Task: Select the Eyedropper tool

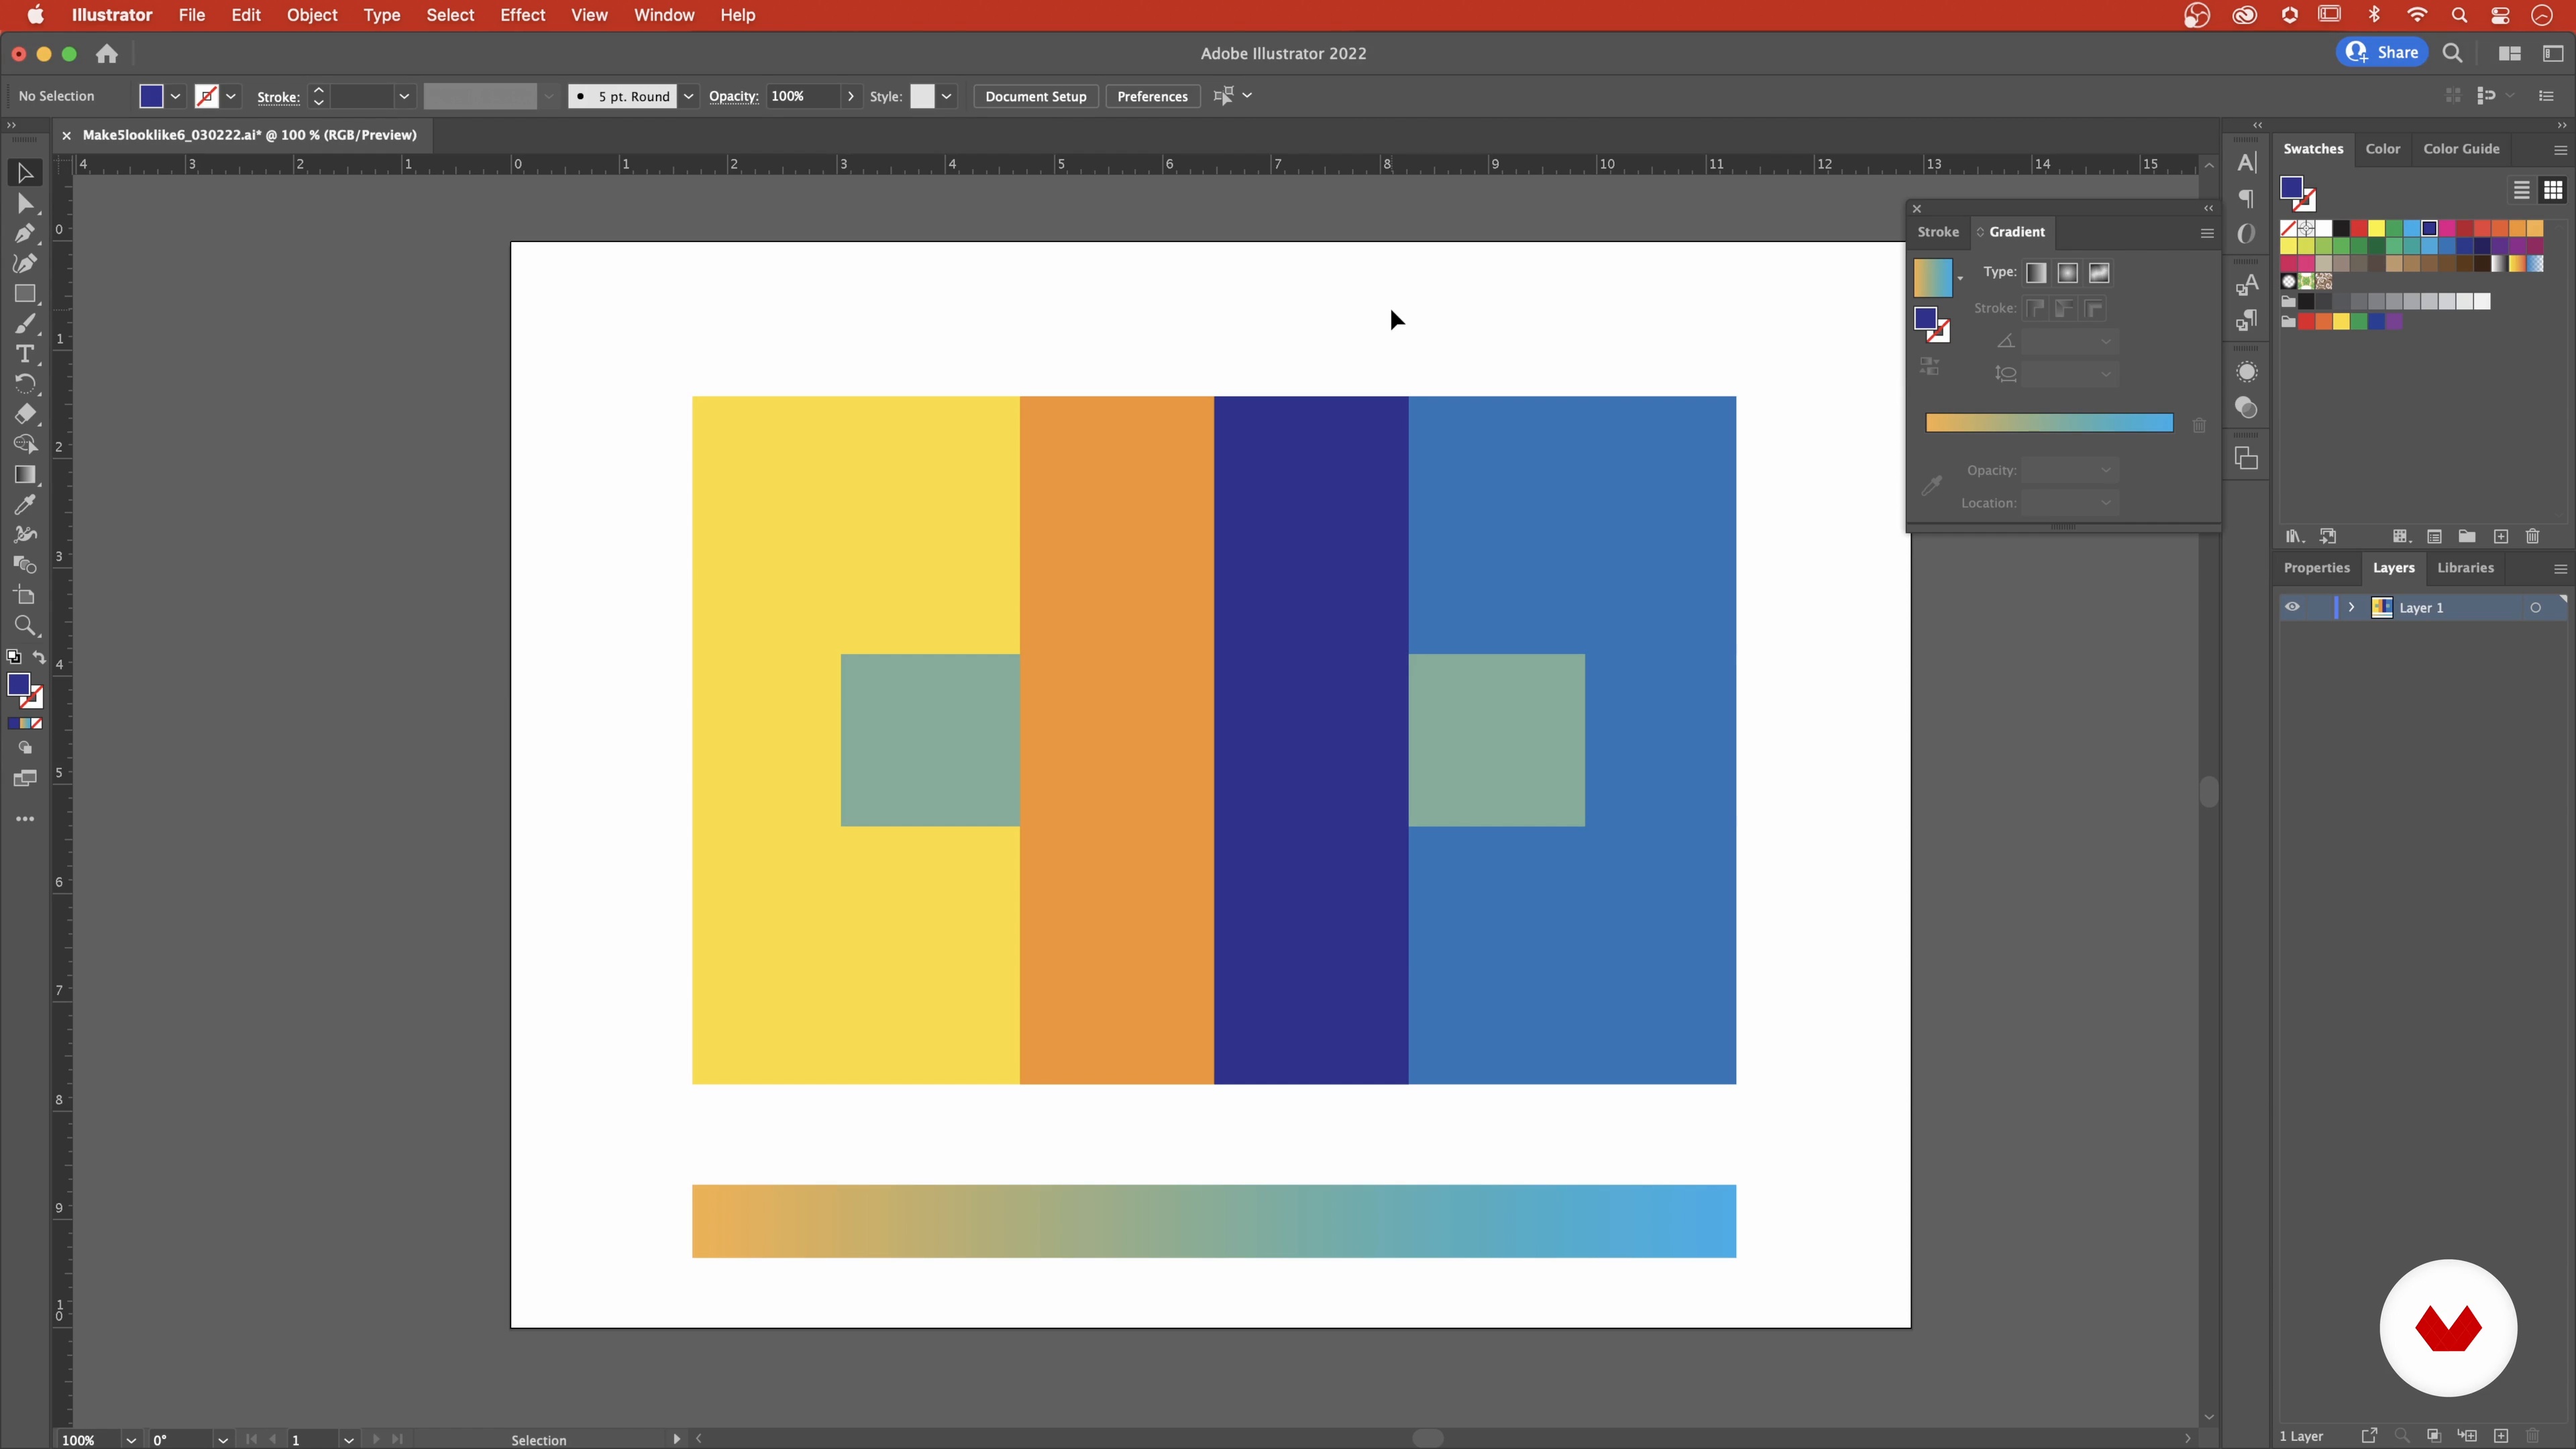Action: (25, 505)
